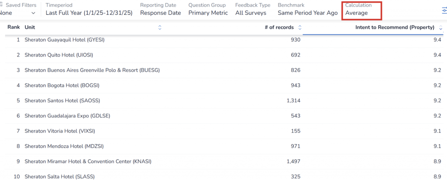
Task: Expand the Saved Filters dropdown chevron
Action: [33, 13]
